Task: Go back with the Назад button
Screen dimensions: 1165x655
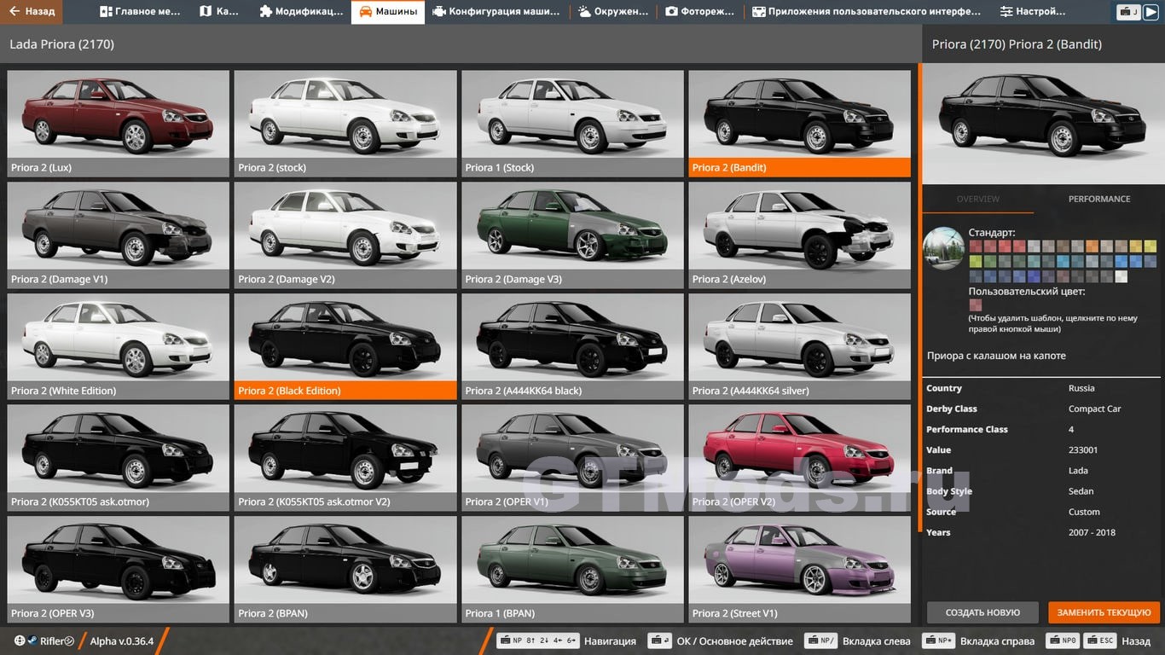Action: (x=32, y=12)
